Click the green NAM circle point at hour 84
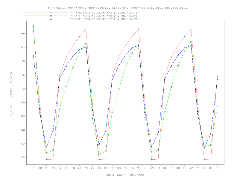The height and width of the screenshot is (183, 237). pos(217,106)
